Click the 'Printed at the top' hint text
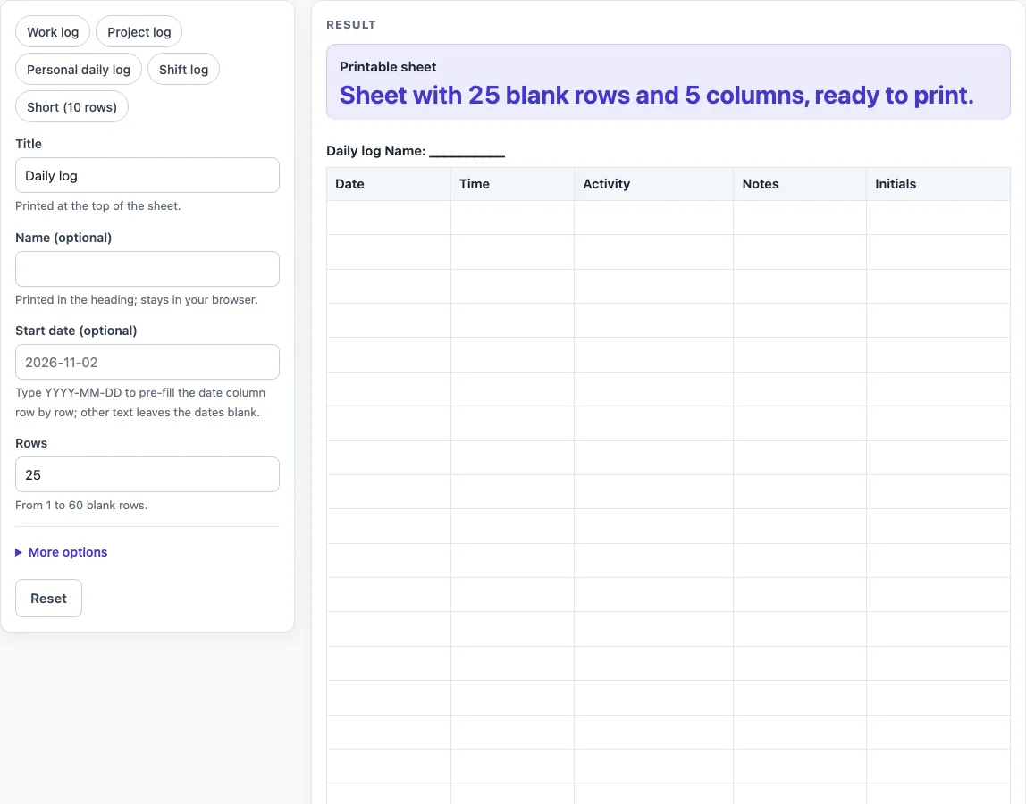Viewport: 1026px width, 804px height. tap(98, 206)
